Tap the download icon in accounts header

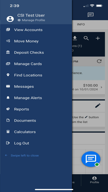click(x=75, y=38)
